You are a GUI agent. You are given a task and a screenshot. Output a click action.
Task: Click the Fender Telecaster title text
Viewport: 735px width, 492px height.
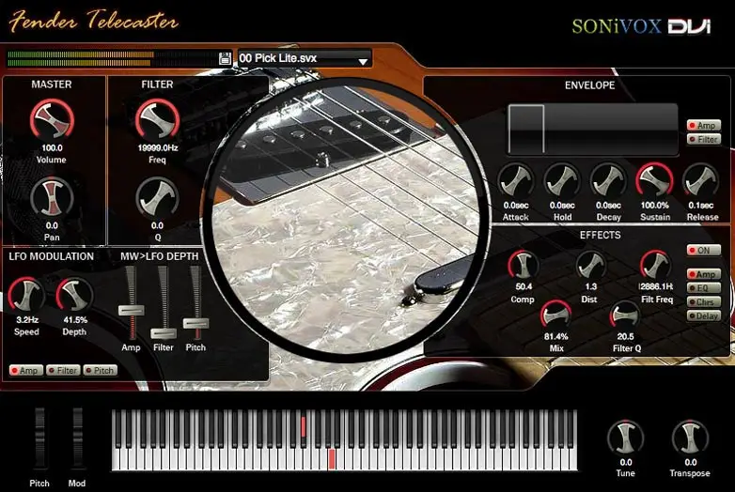[93, 22]
